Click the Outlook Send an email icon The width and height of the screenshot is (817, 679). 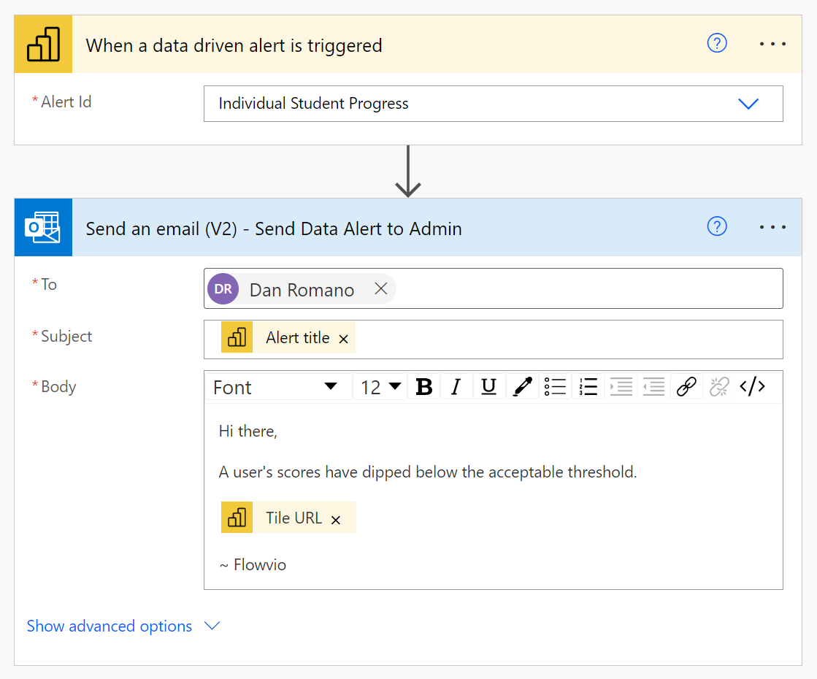[x=43, y=227]
